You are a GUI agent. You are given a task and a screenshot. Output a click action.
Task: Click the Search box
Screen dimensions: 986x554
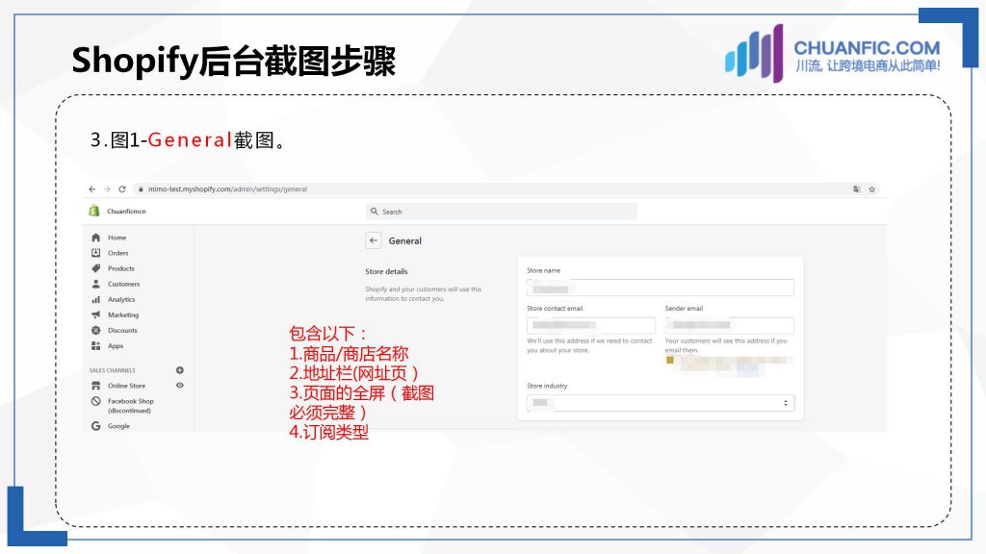pos(501,212)
